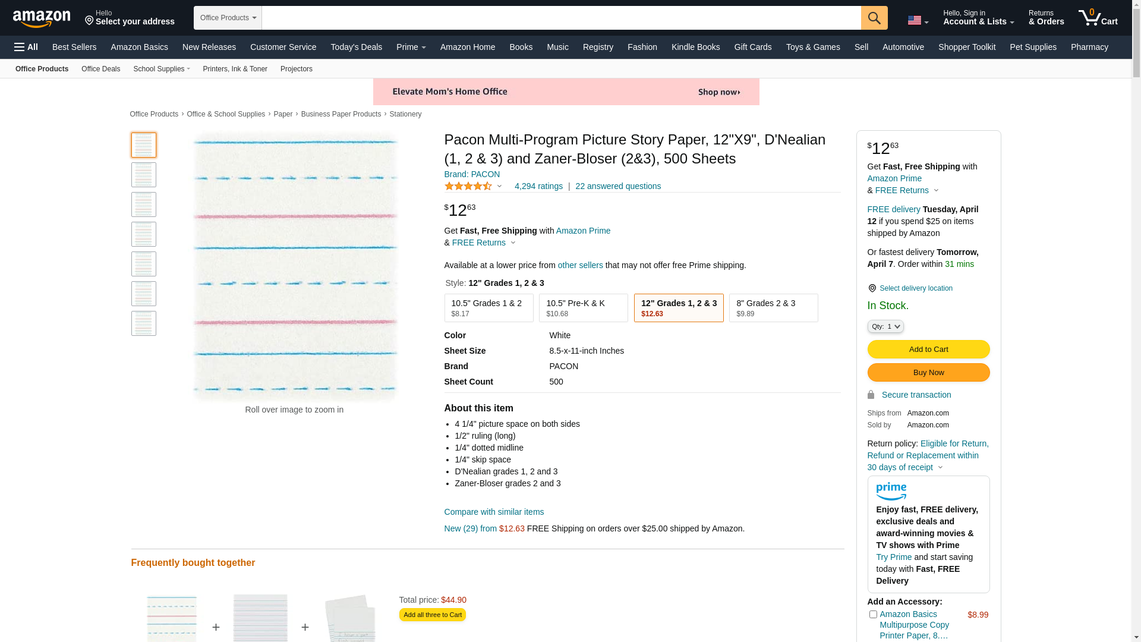Click the Prime logo in sidebar

tap(891, 492)
